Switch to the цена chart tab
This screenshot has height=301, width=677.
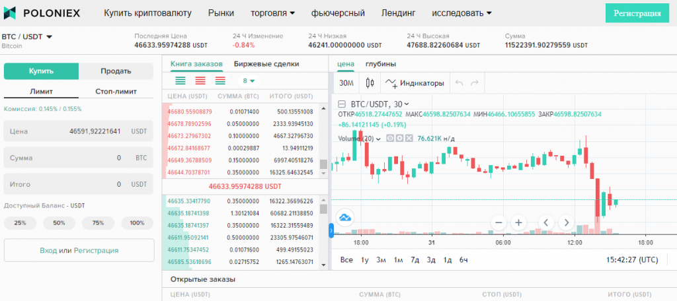(x=346, y=64)
